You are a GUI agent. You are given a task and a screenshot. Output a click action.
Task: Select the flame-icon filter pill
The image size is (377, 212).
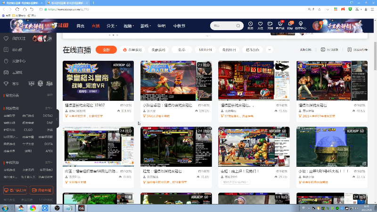[x=132, y=50]
